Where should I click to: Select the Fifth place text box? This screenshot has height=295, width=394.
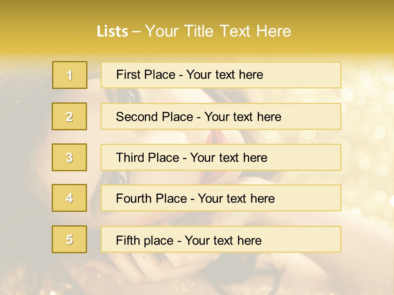click(x=221, y=239)
